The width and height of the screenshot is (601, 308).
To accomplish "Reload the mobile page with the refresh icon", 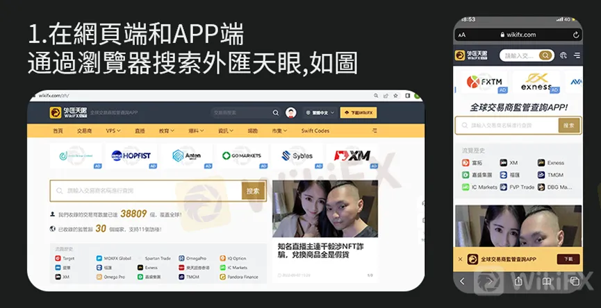I will [x=576, y=35].
